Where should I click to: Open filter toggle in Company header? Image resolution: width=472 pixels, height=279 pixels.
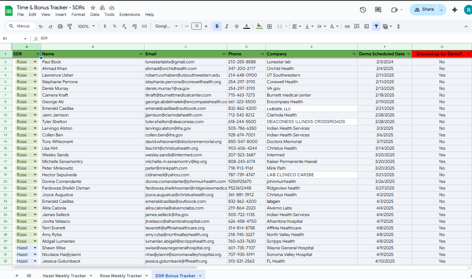coord(354,54)
